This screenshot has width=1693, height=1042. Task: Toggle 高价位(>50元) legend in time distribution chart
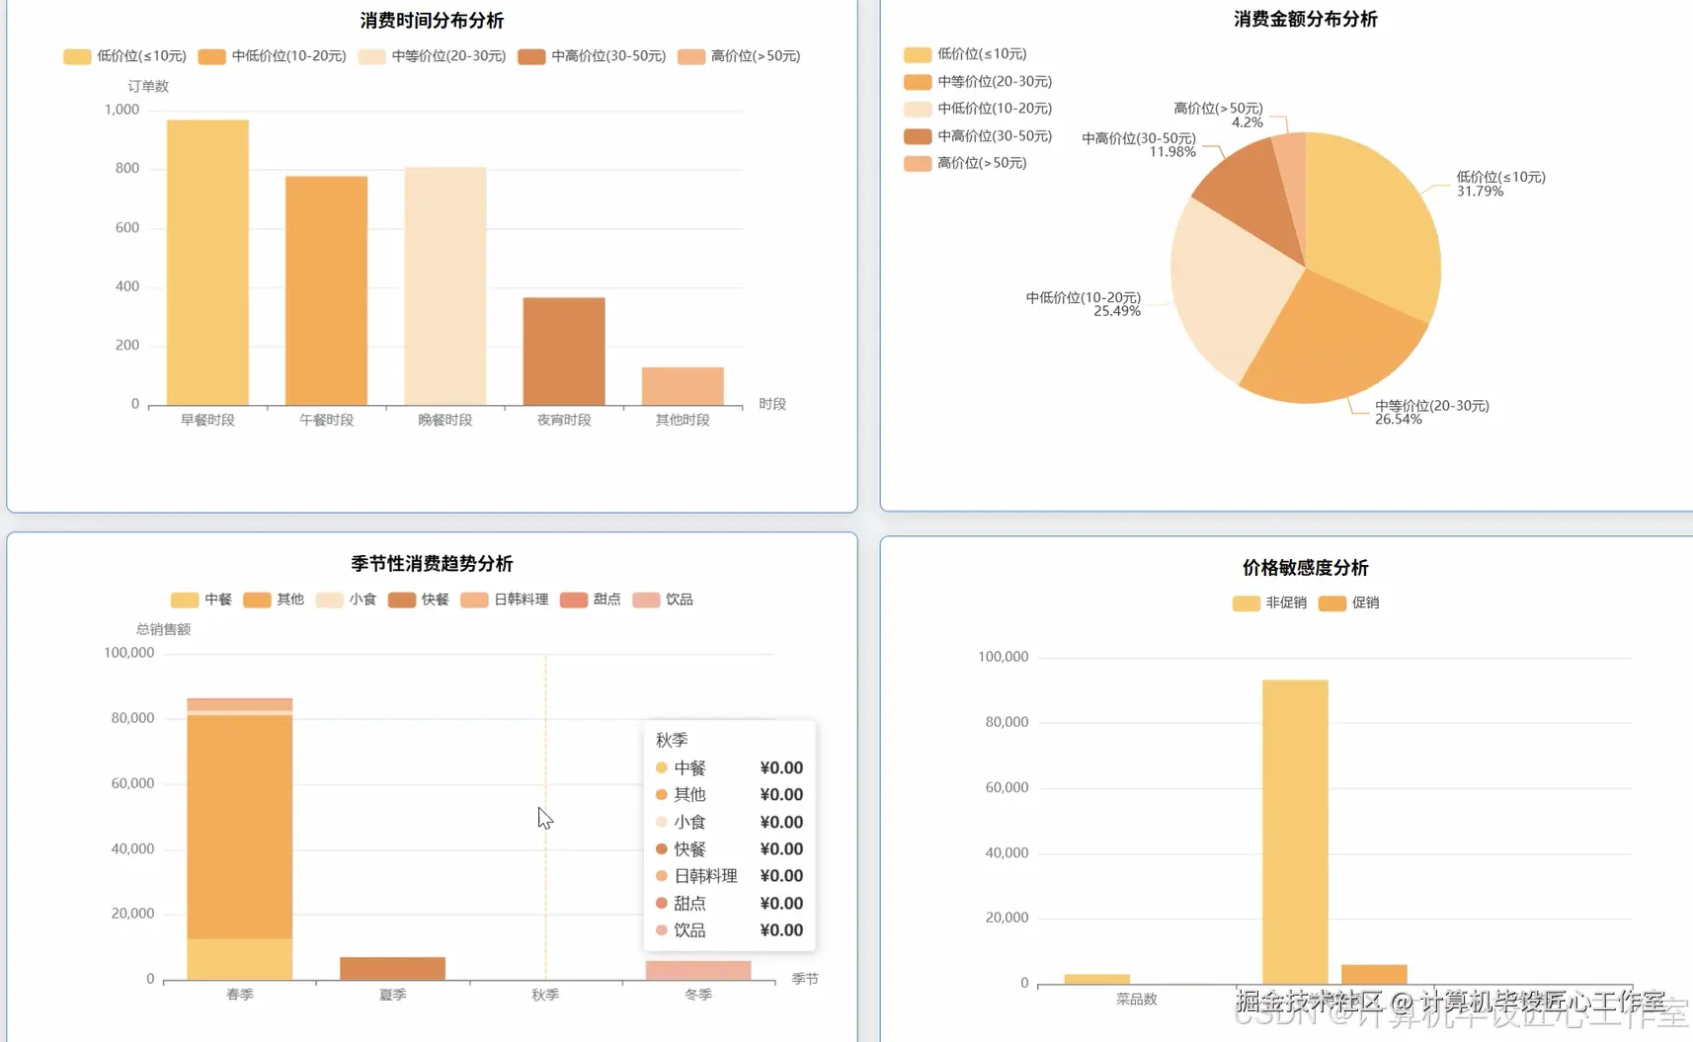point(740,56)
